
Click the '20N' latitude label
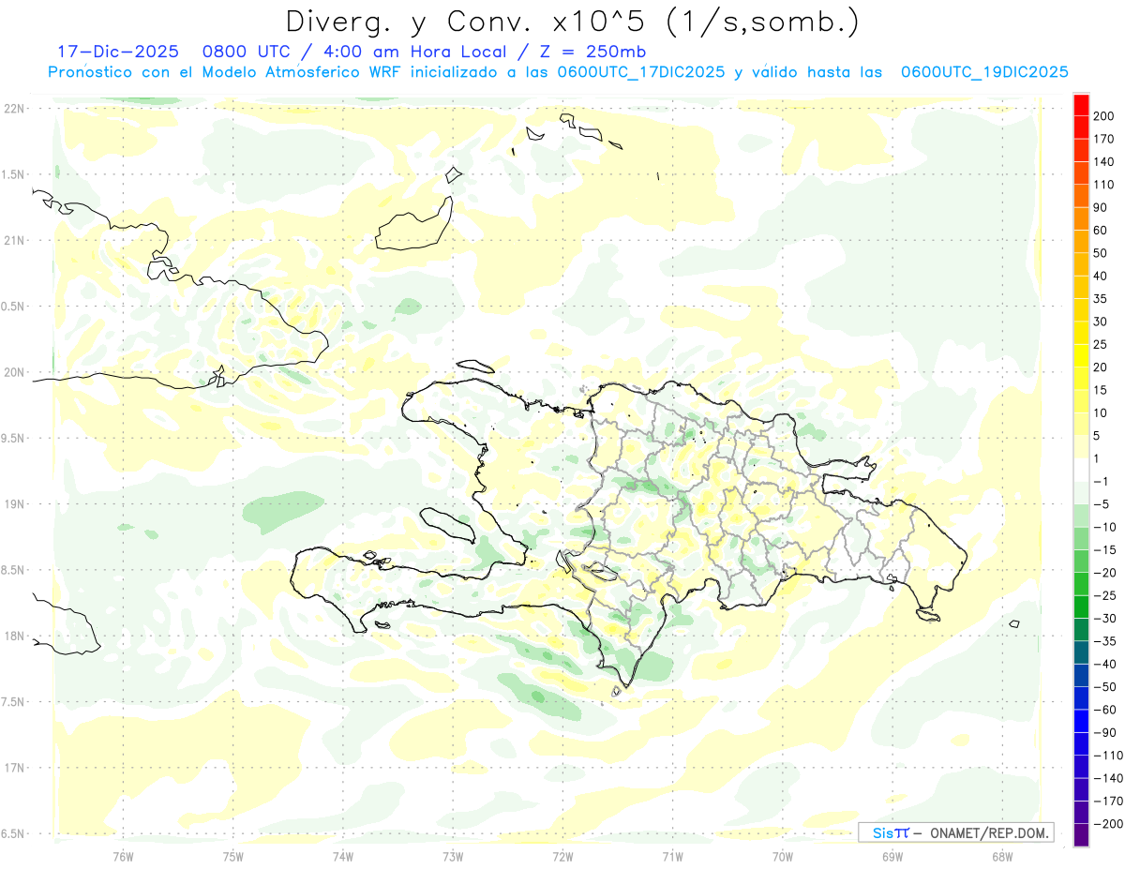[x=13, y=372]
